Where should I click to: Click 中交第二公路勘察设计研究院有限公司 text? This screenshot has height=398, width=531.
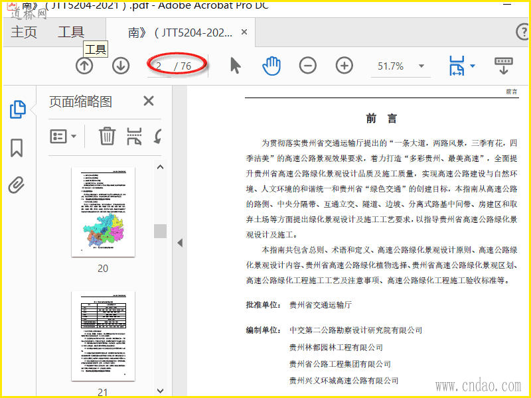pyautogui.click(x=356, y=330)
